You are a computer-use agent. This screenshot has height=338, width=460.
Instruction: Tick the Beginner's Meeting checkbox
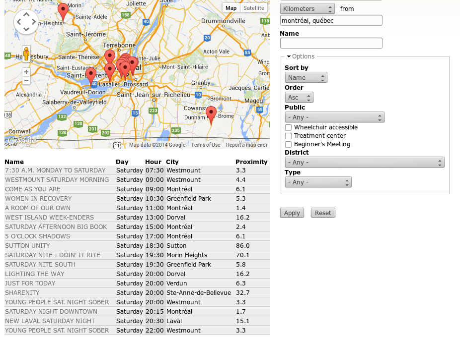288,144
